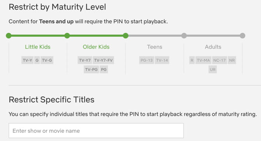
Task: Pick the Adults maturity level label
Action: coord(213,47)
